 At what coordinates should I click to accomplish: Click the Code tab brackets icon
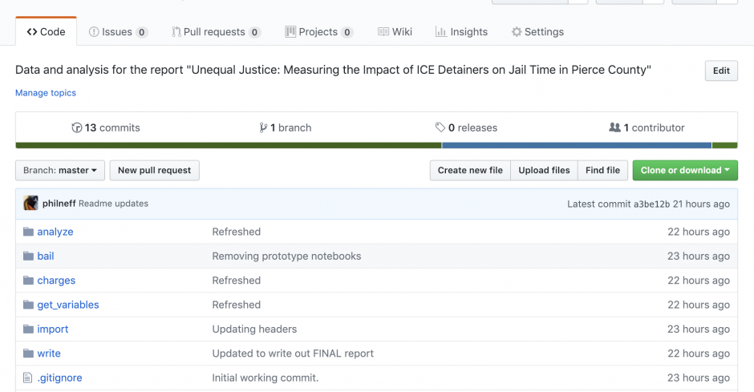[32, 32]
